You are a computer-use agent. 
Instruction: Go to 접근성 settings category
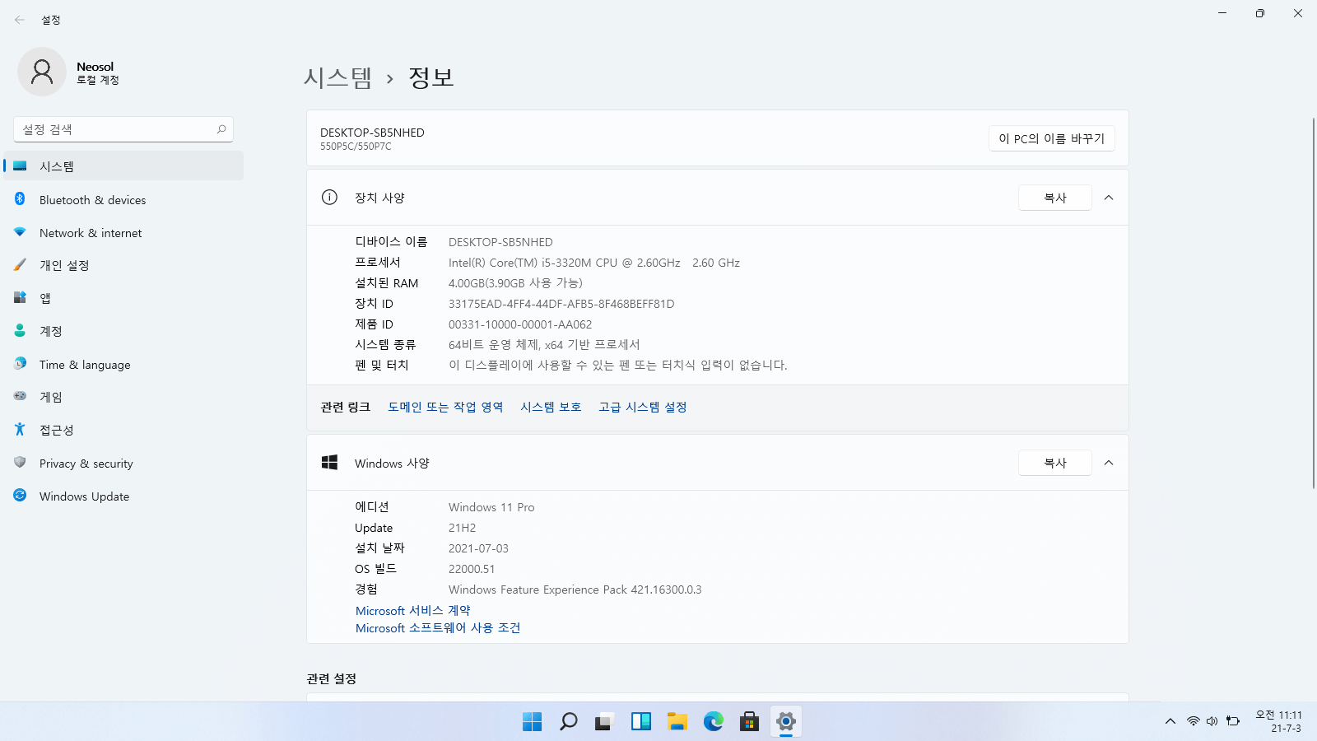pyautogui.click(x=123, y=430)
